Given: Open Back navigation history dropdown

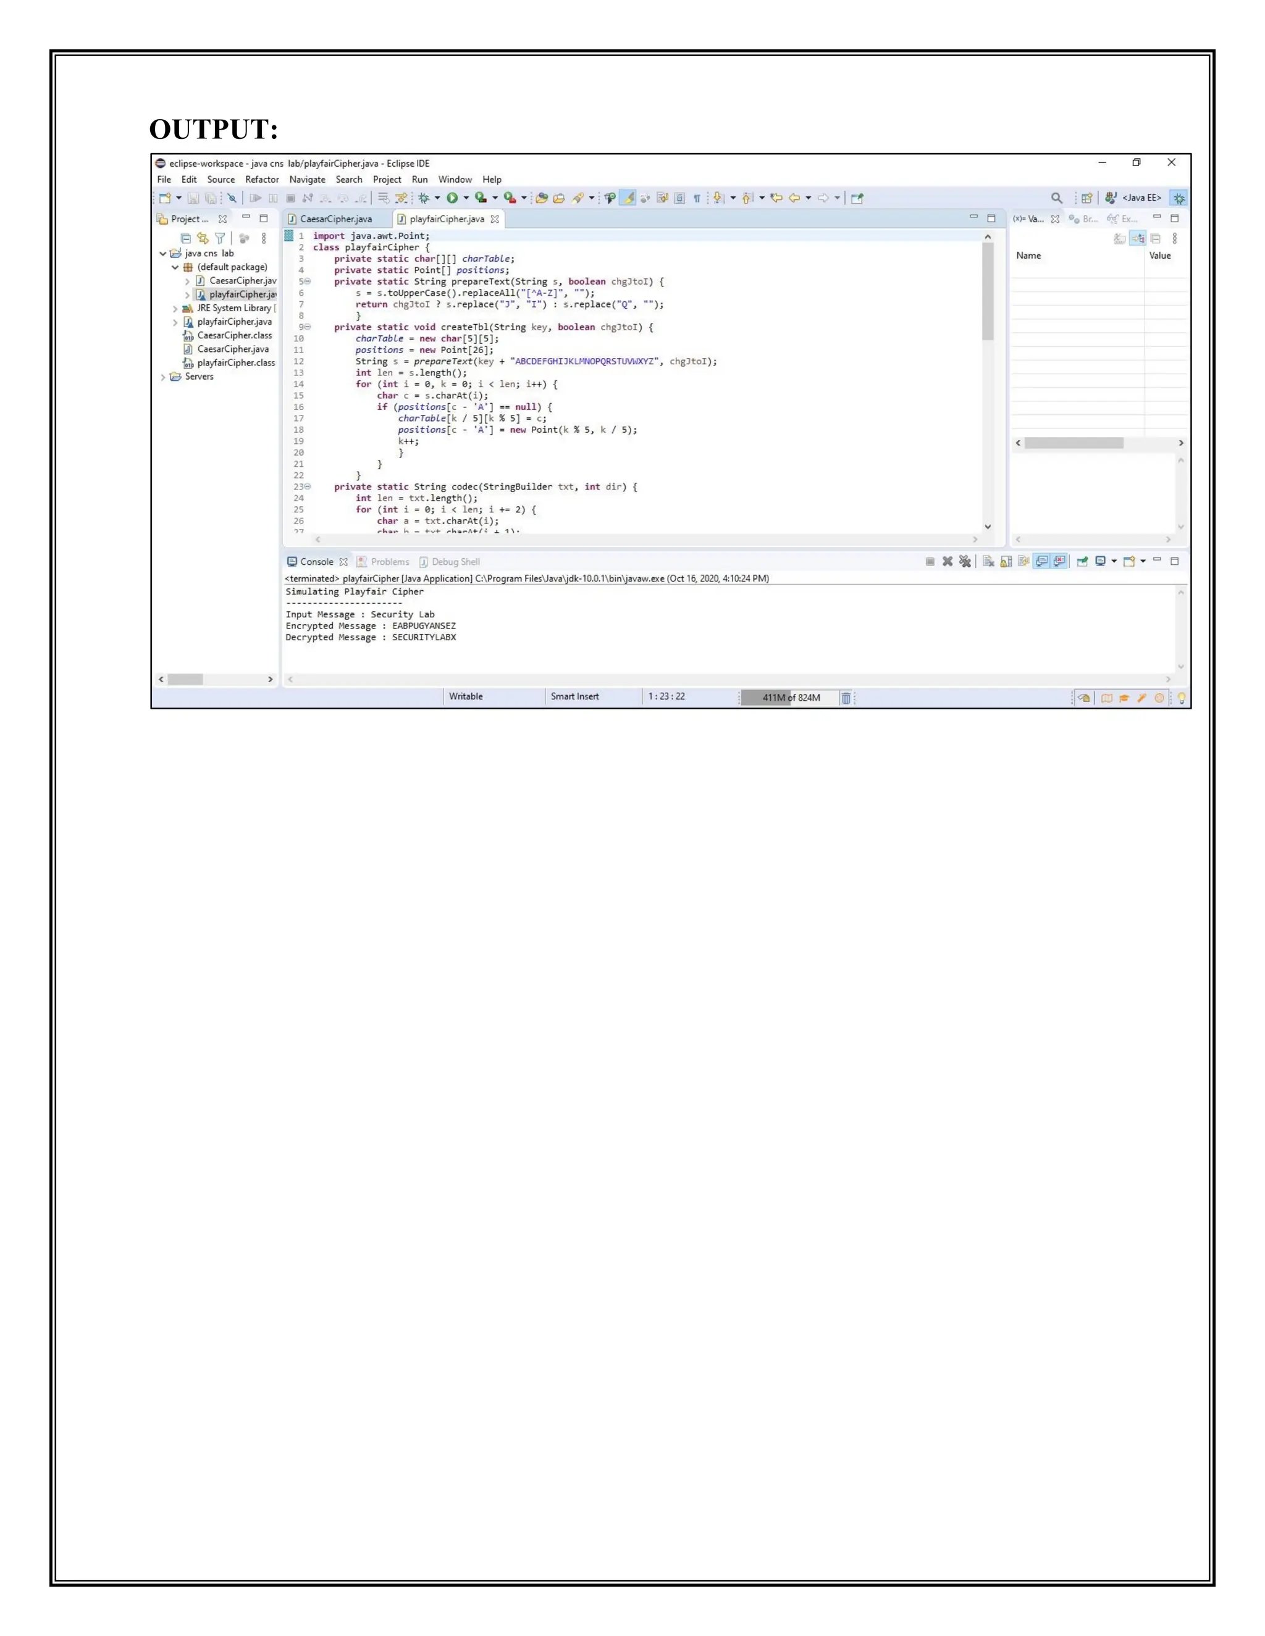Looking at the screenshot, I should [x=809, y=198].
